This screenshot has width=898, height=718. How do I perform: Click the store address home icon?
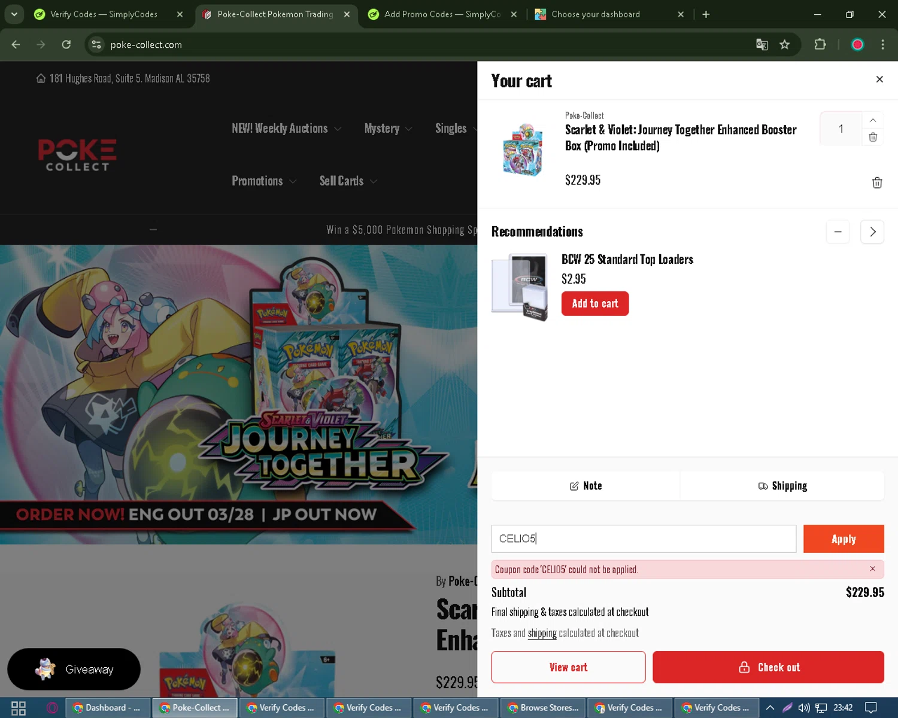pos(41,78)
